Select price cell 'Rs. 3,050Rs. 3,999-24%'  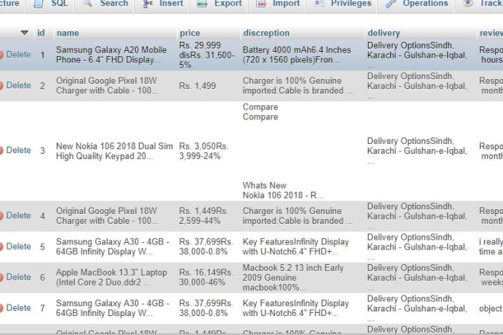pyautogui.click(x=203, y=151)
